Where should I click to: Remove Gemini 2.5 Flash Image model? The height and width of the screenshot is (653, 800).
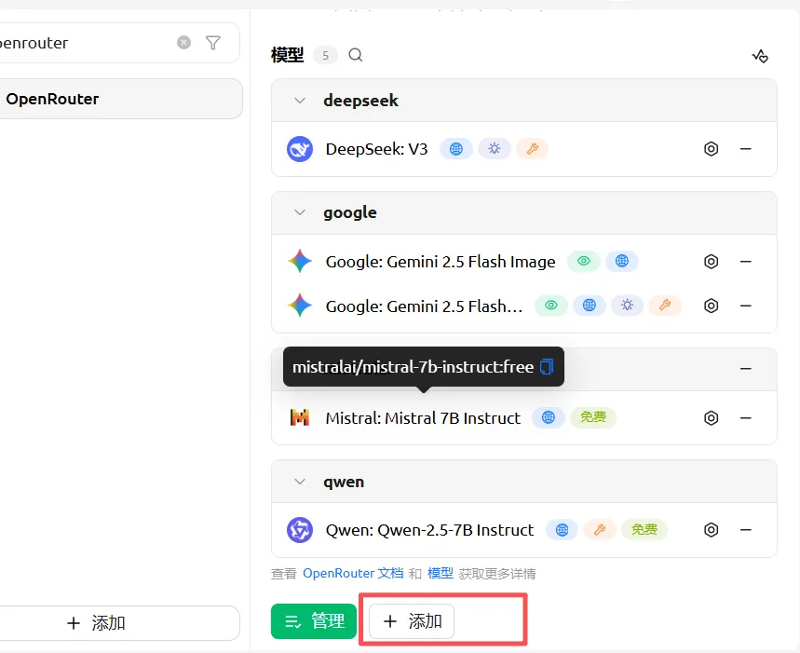coord(745,261)
